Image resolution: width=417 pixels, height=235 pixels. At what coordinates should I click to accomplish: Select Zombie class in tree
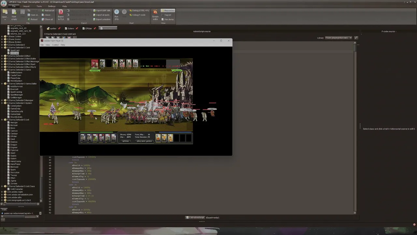(13, 183)
